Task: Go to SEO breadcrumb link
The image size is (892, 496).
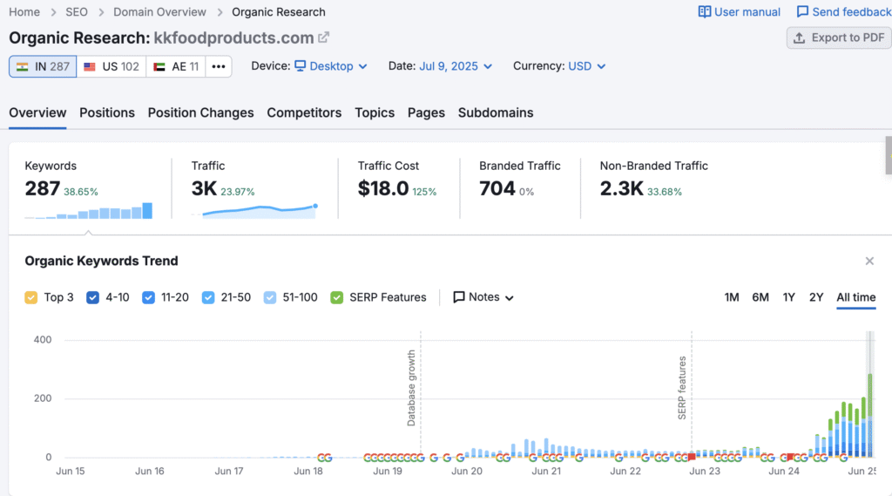Action: [77, 12]
